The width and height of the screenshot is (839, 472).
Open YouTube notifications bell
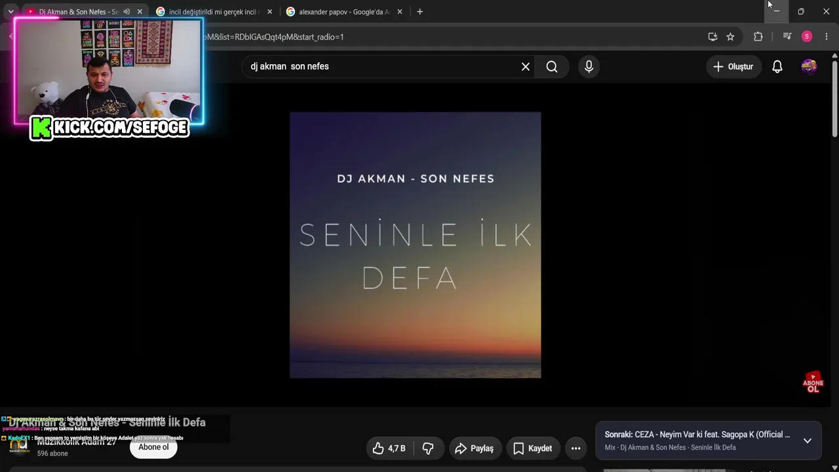pyautogui.click(x=777, y=66)
